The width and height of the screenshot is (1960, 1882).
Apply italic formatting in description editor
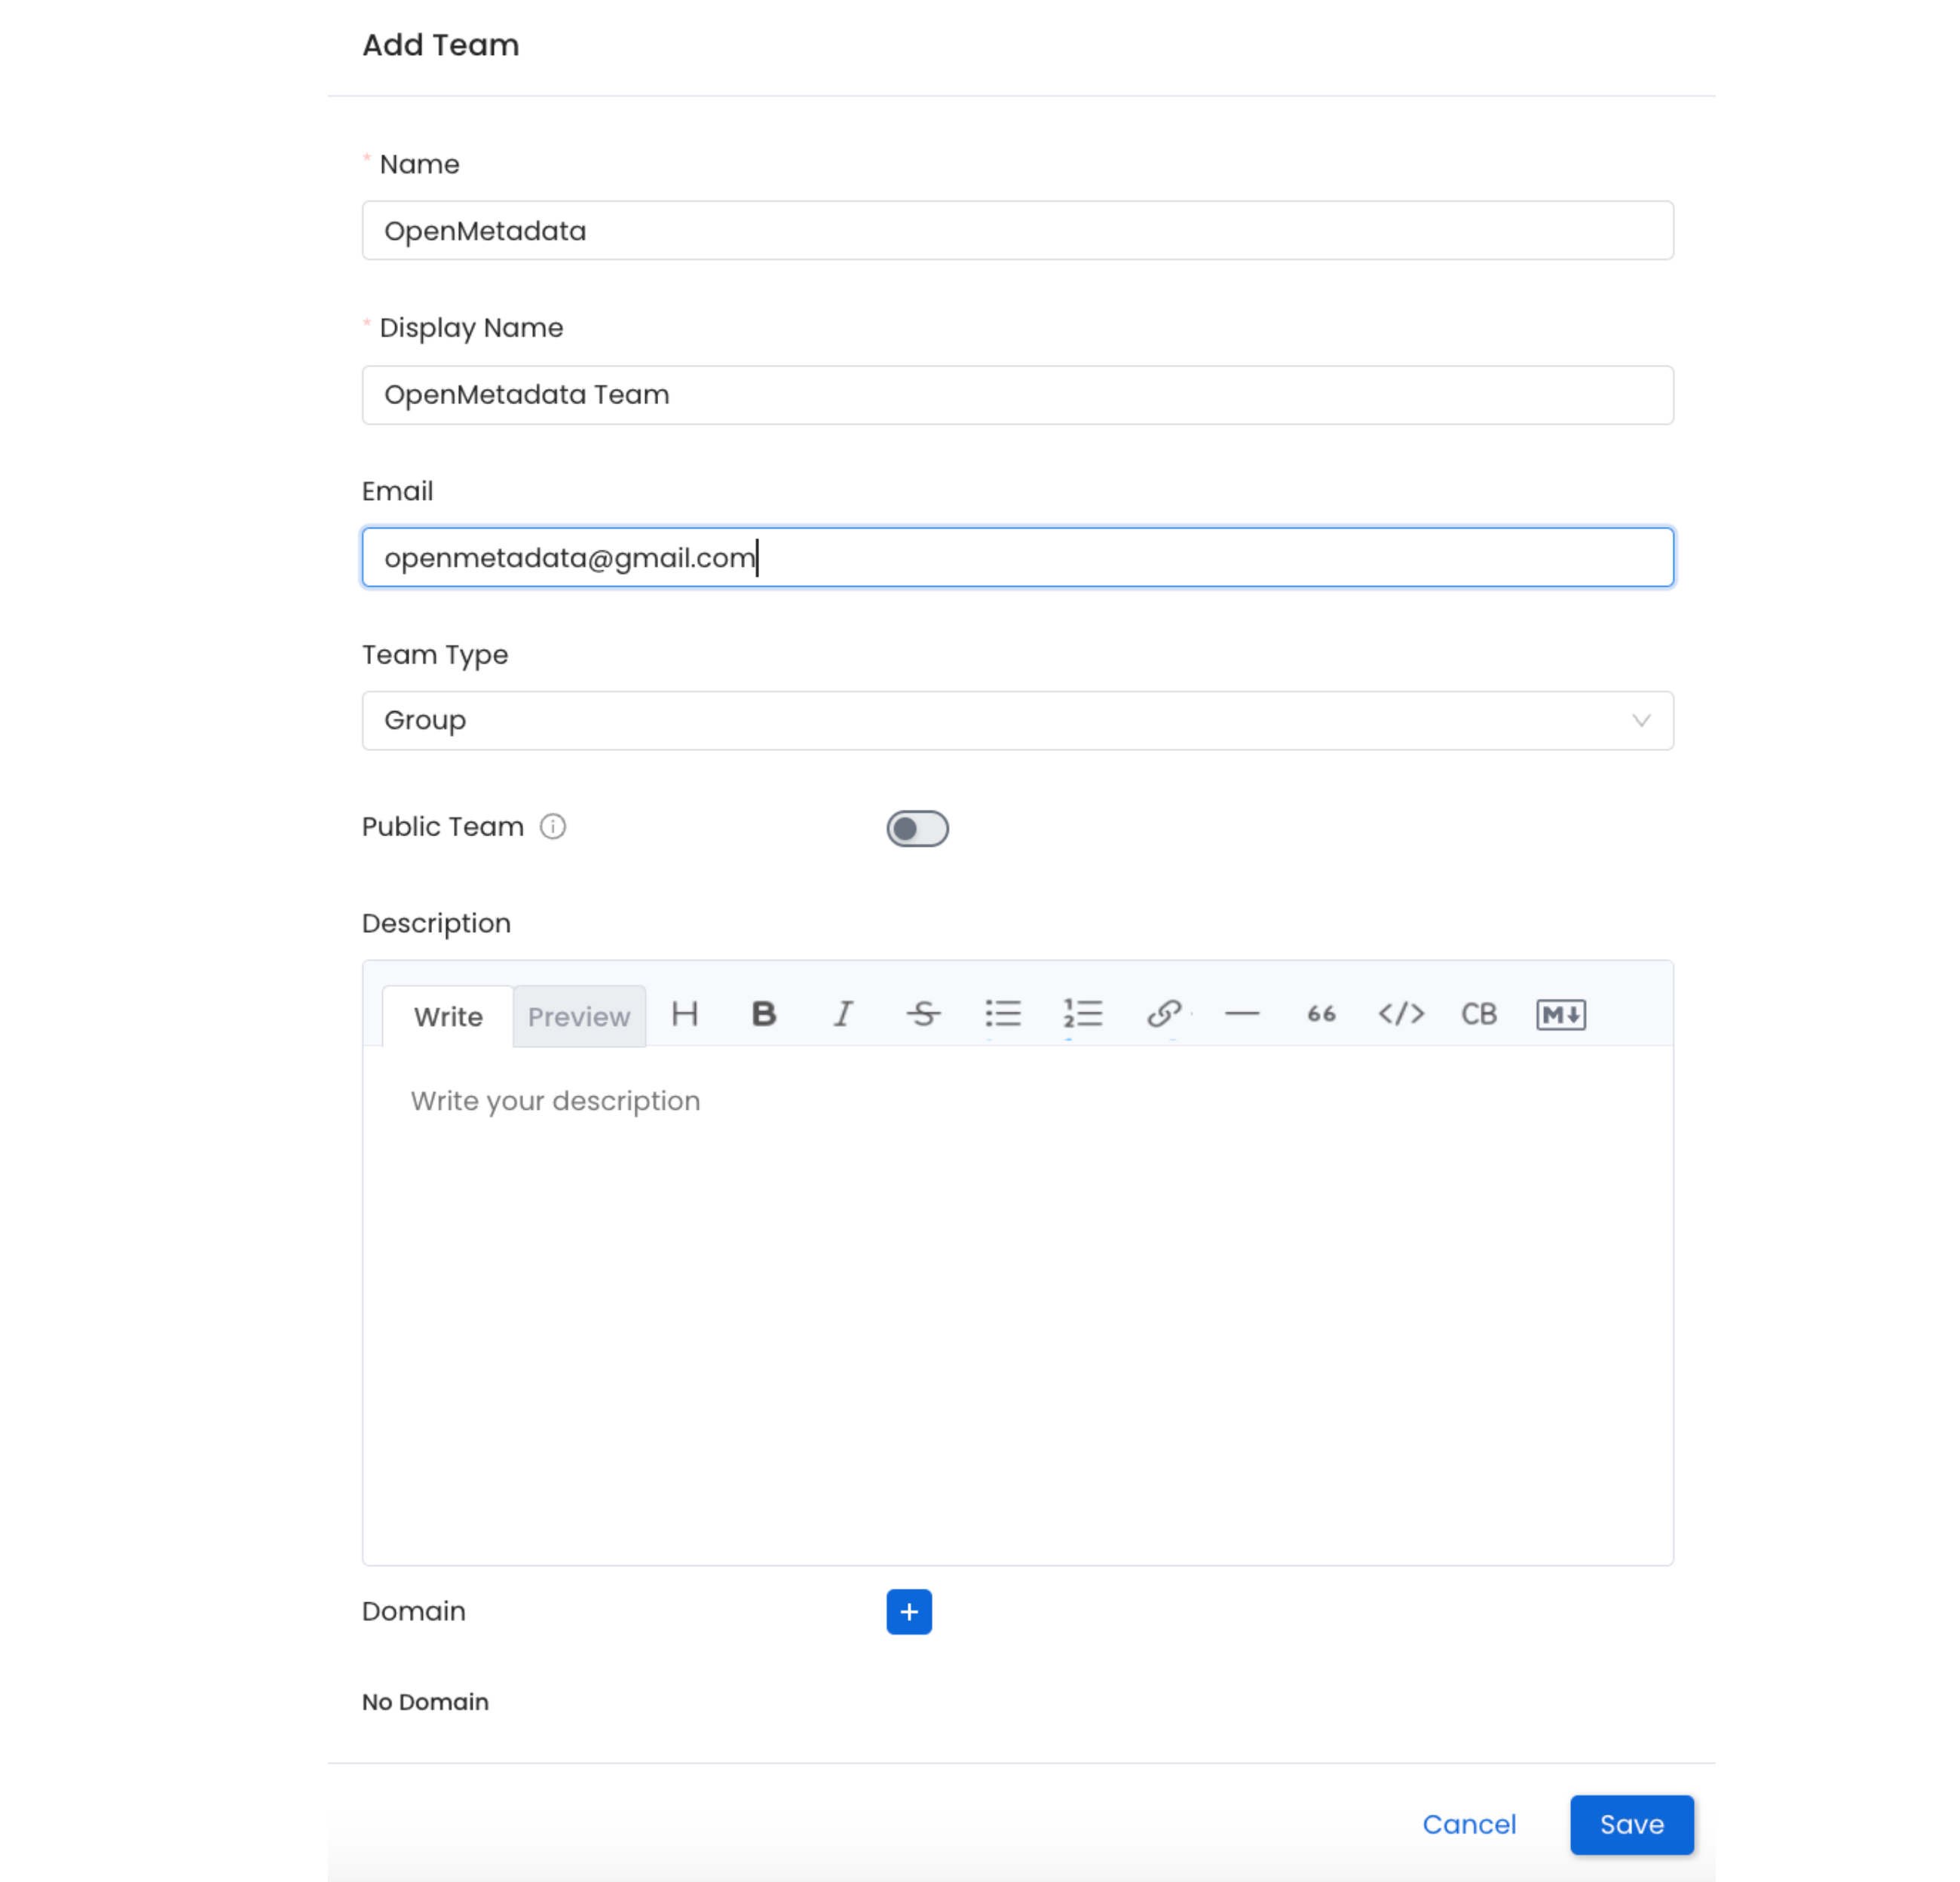(x=843, y=1014)
